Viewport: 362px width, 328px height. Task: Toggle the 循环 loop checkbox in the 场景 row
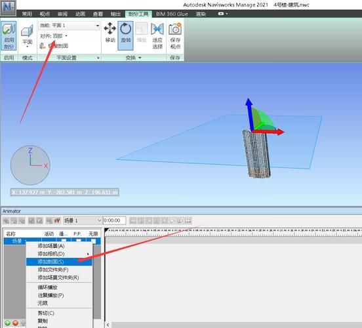point(64,241)
